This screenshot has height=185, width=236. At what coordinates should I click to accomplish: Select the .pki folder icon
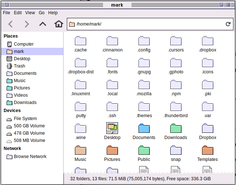pyautogui.click(x=208, y=85)
